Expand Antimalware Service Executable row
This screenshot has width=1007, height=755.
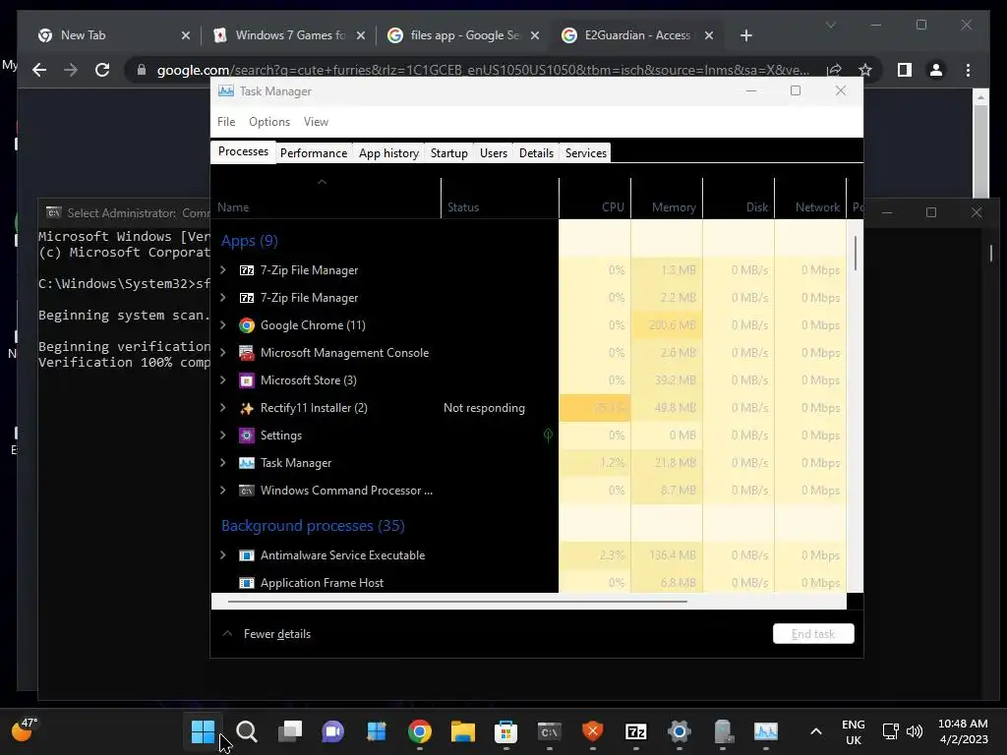(x=223, y=555)
